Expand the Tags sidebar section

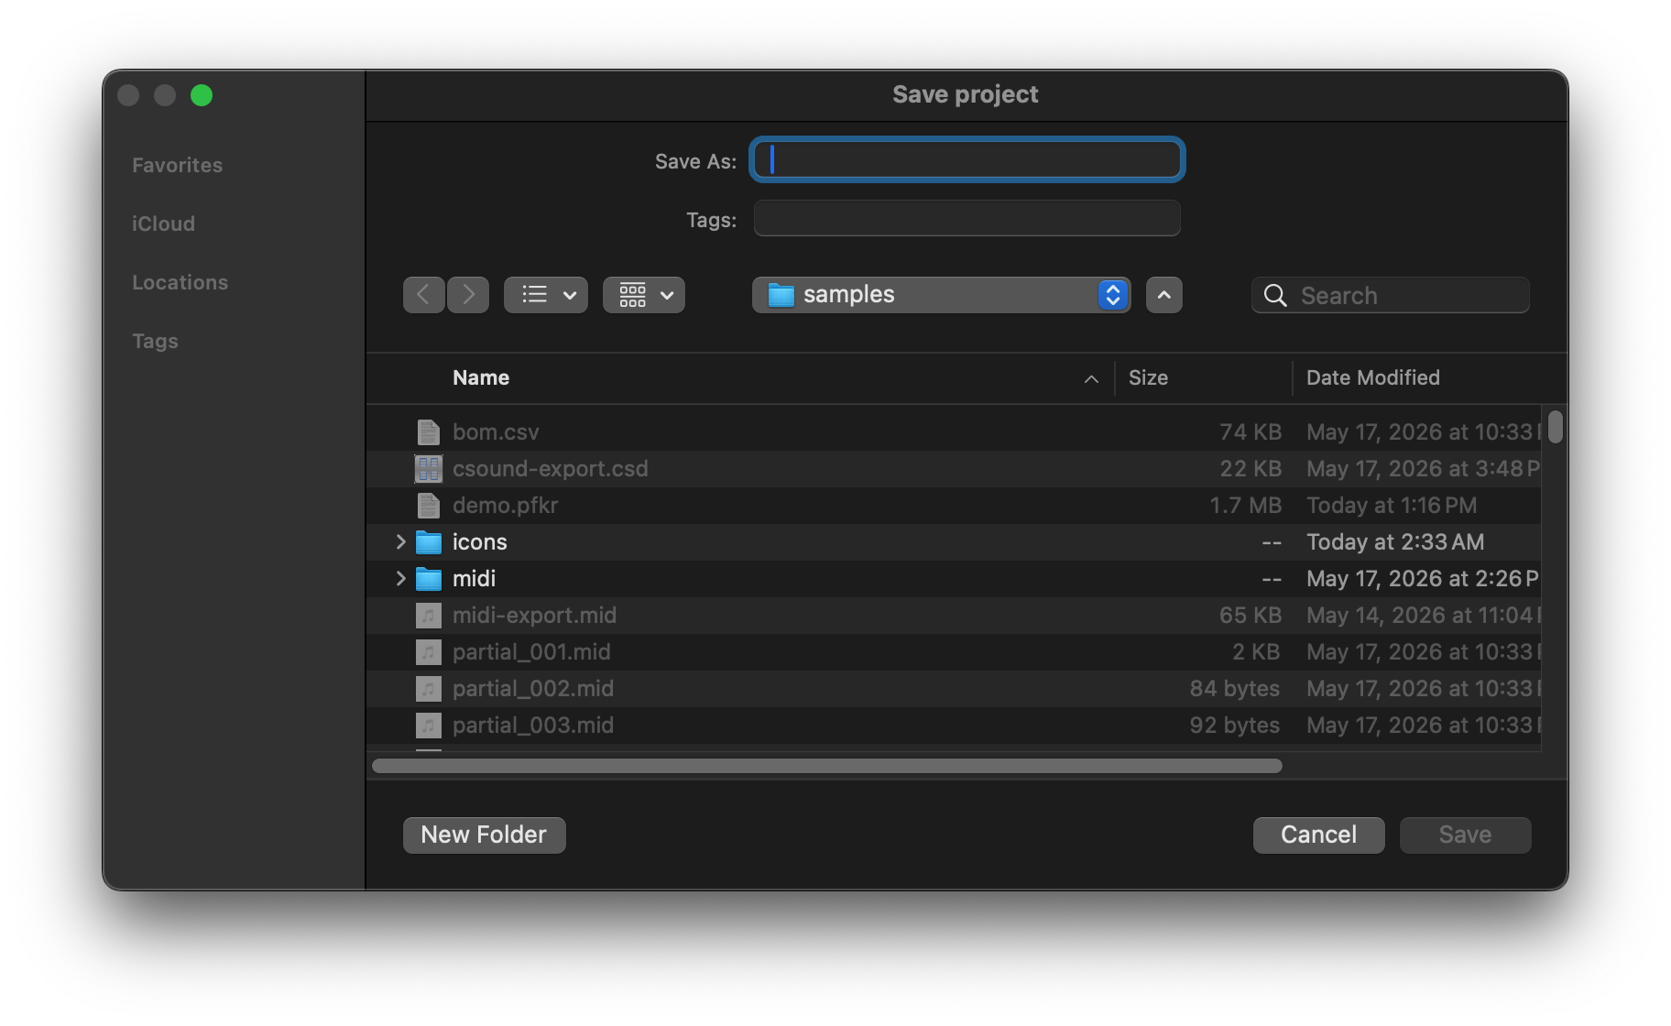click(x=155, y=341)
